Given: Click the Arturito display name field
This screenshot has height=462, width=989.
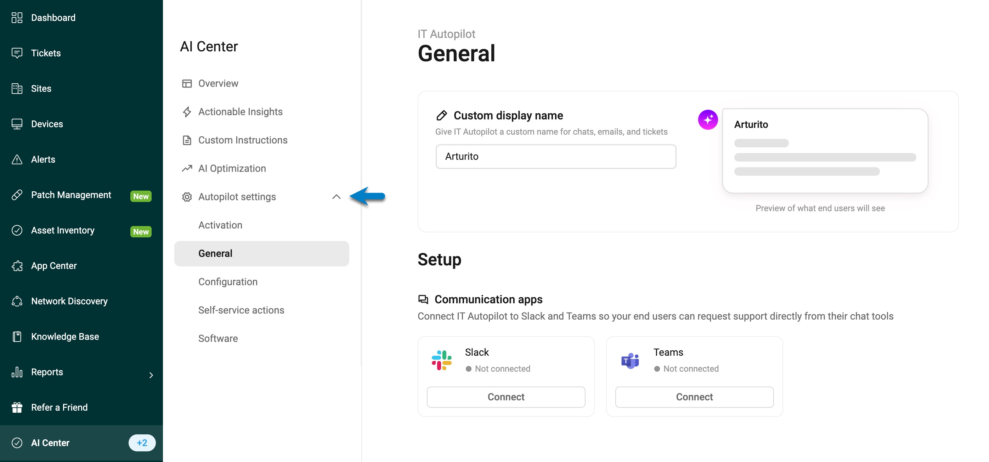Looking at the screenshot, I should (555, 156).
